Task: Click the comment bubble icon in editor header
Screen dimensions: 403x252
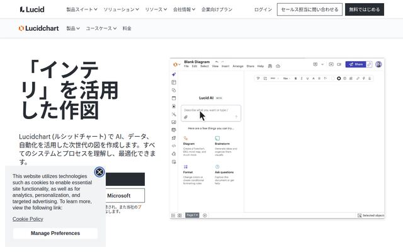Action: click(x=315, y=64)
